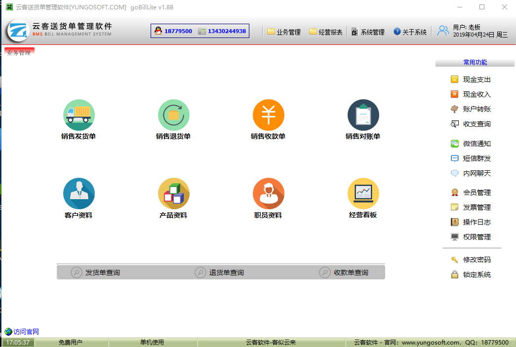Viewport: 516px width, 347px height.
Task: Click the 内网聊天 chat bubble icon
Action: point(454,173)
